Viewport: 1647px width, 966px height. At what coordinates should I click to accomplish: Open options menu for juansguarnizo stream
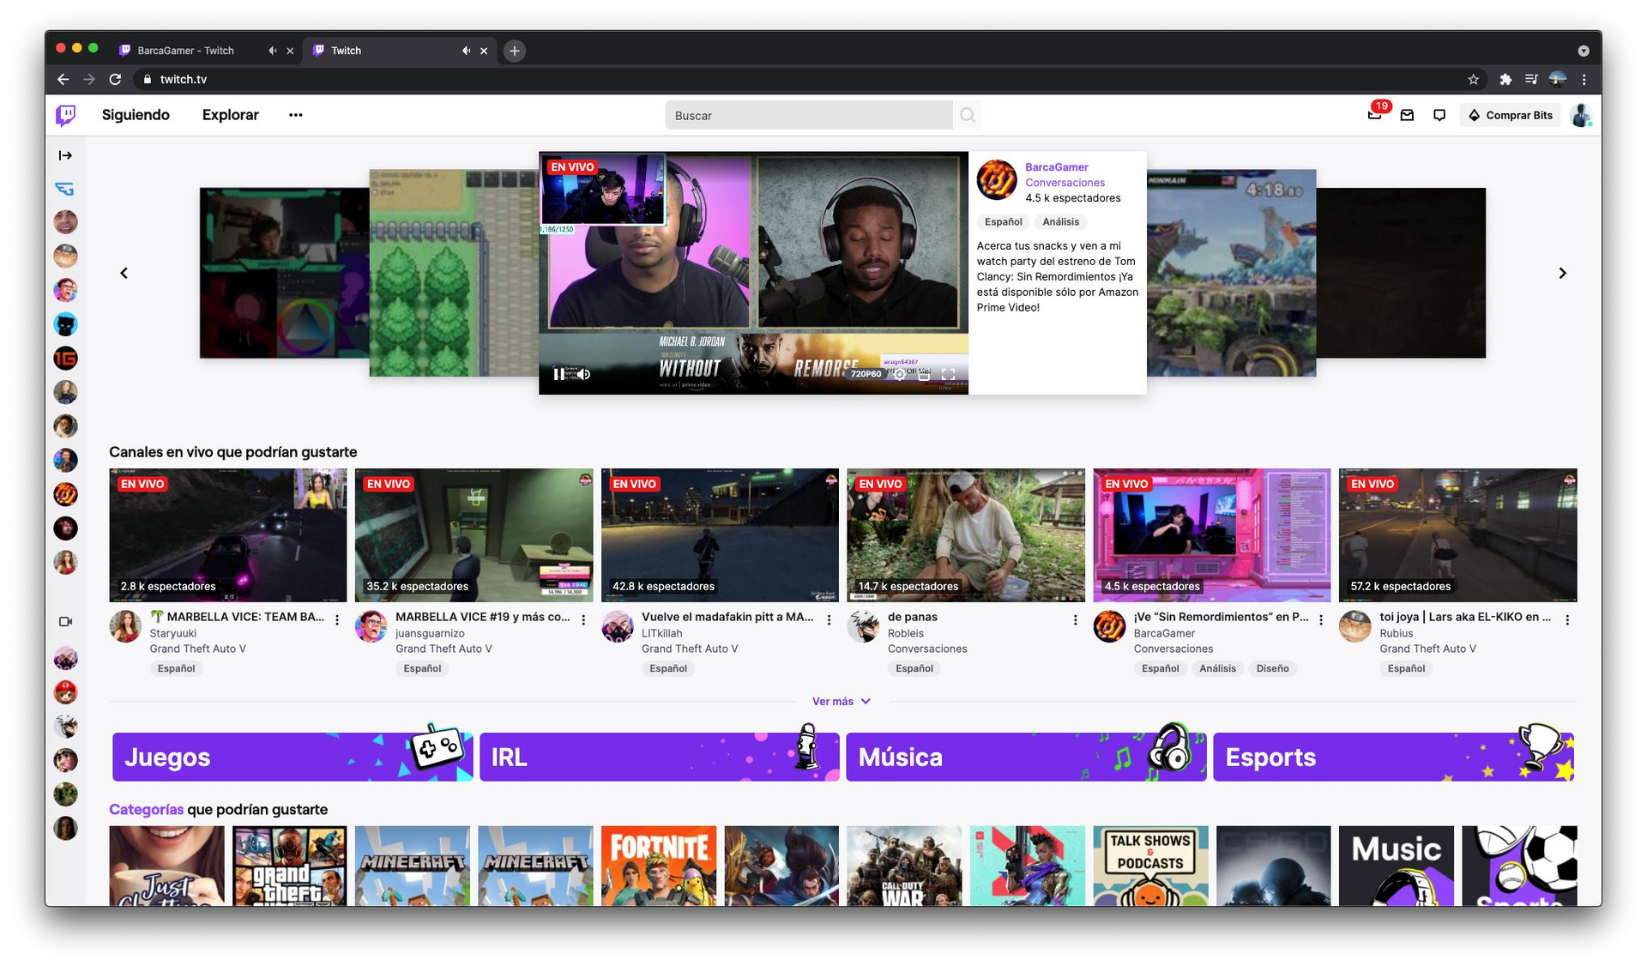tap(583, 619)
